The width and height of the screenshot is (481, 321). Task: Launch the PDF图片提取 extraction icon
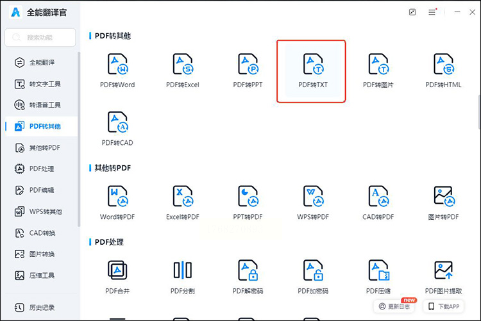click(x=444, y=270)
